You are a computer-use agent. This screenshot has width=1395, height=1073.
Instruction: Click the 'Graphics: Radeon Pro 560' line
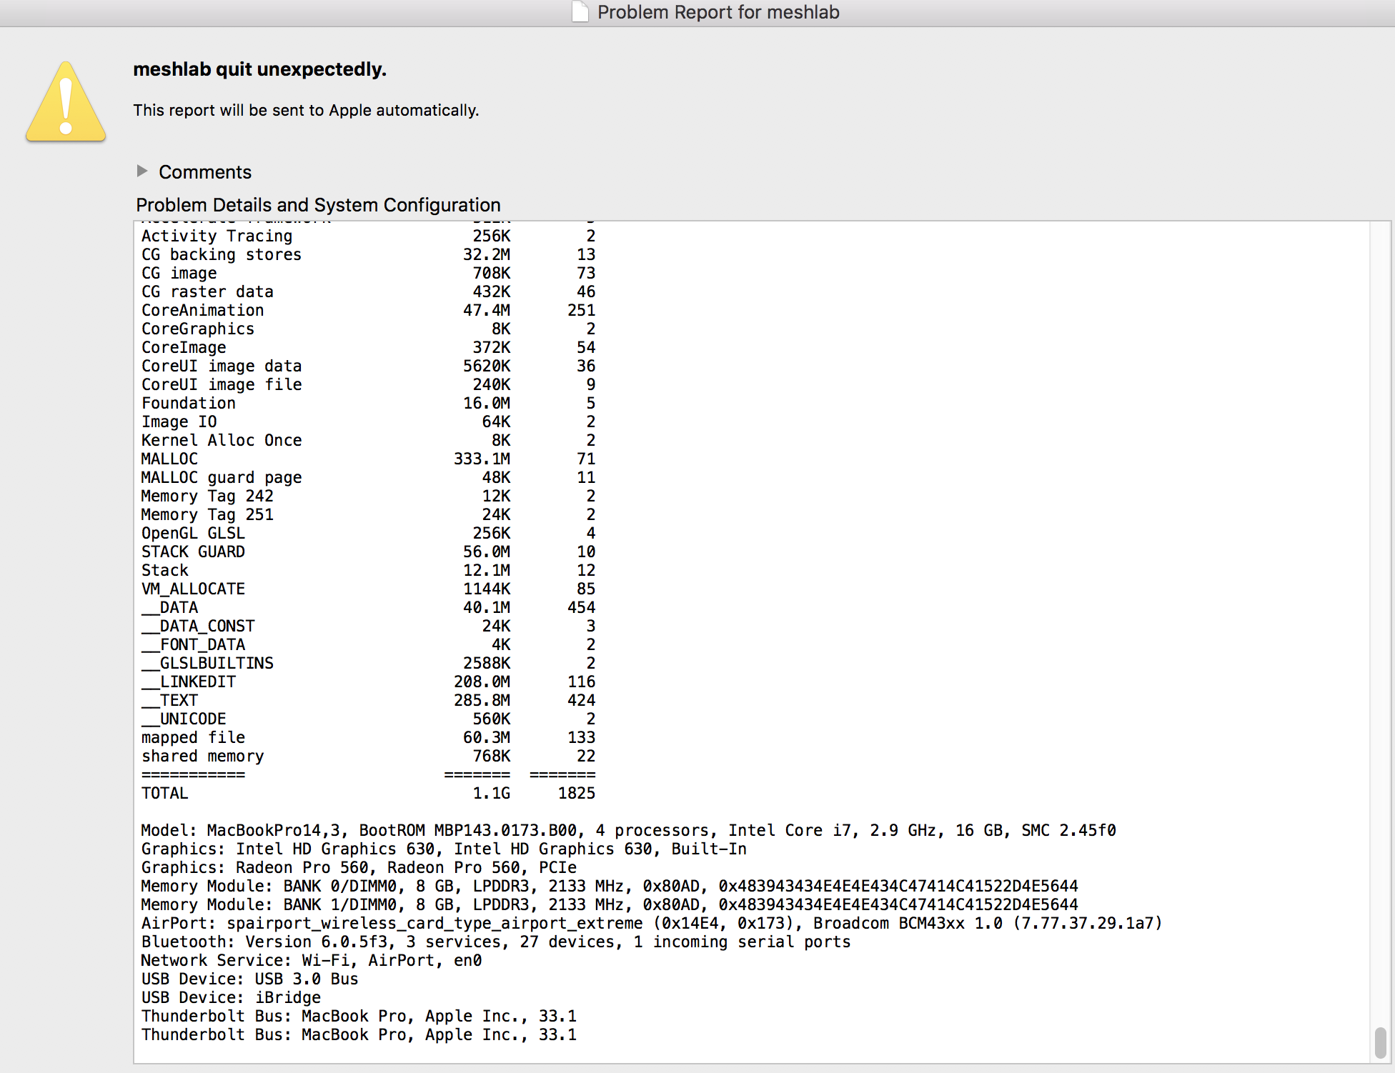tap(359, 867)
